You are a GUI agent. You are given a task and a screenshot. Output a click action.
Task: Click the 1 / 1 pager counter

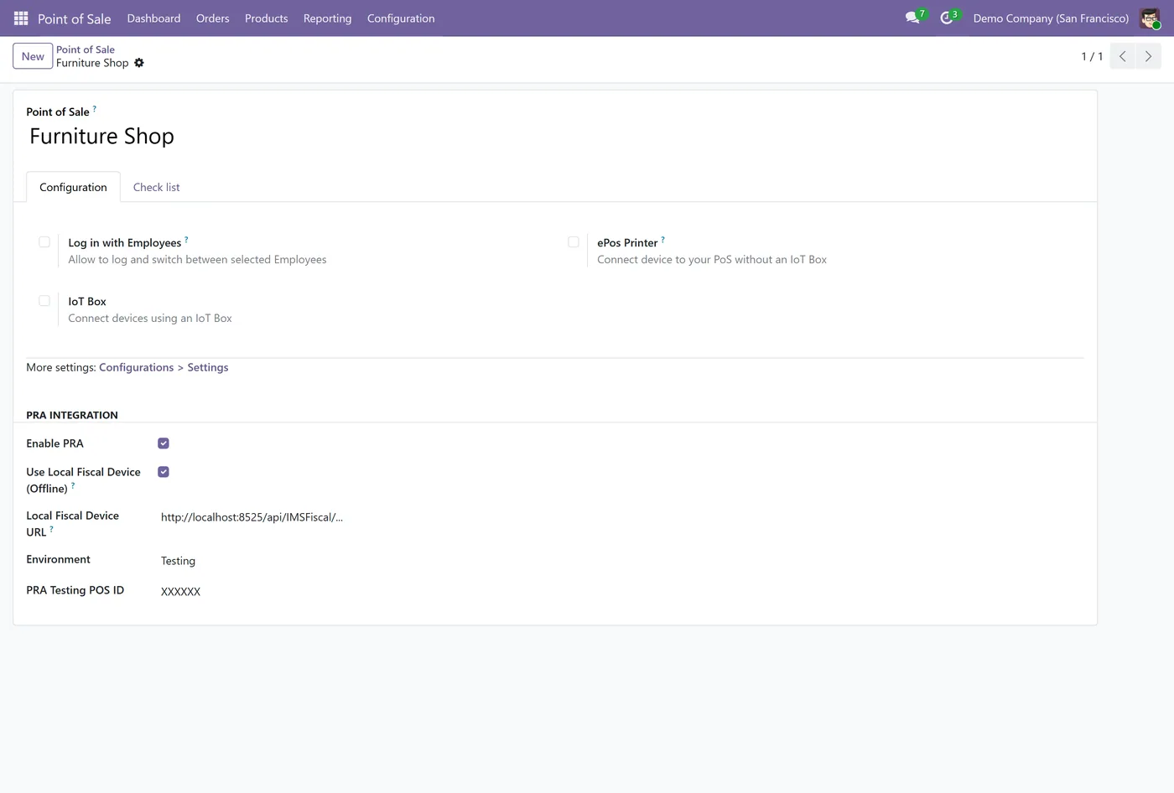[1092, 56]
